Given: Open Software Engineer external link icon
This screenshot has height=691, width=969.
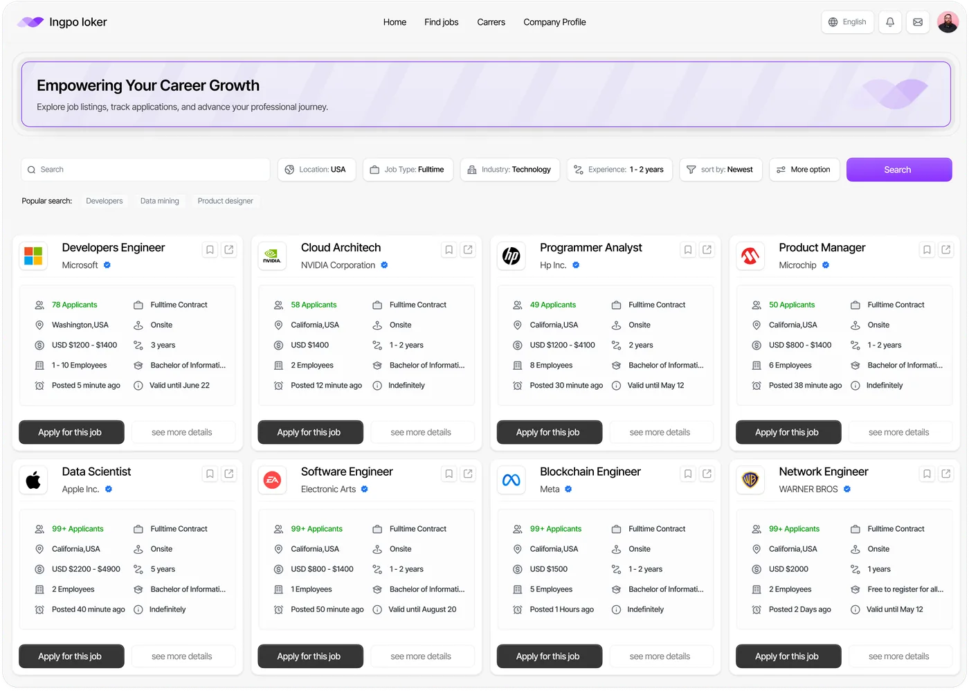Looking at the screenshot, I should click(468, 474).
